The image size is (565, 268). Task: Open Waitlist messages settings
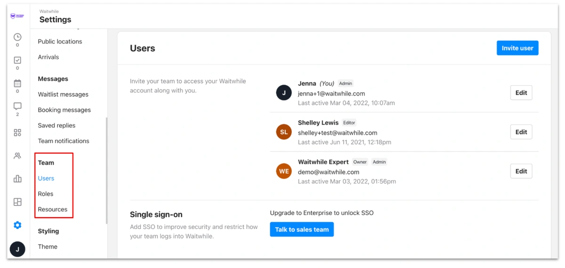click(63, 94)
